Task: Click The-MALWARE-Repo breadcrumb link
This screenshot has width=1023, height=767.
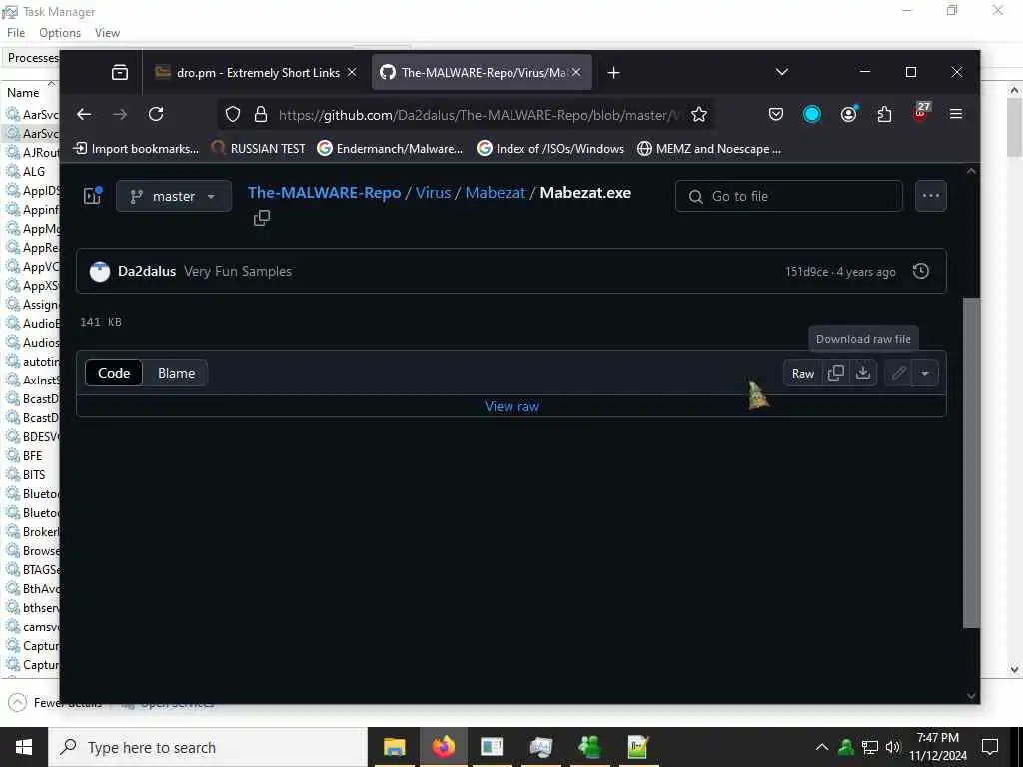Action: click(x=325, y=193)
